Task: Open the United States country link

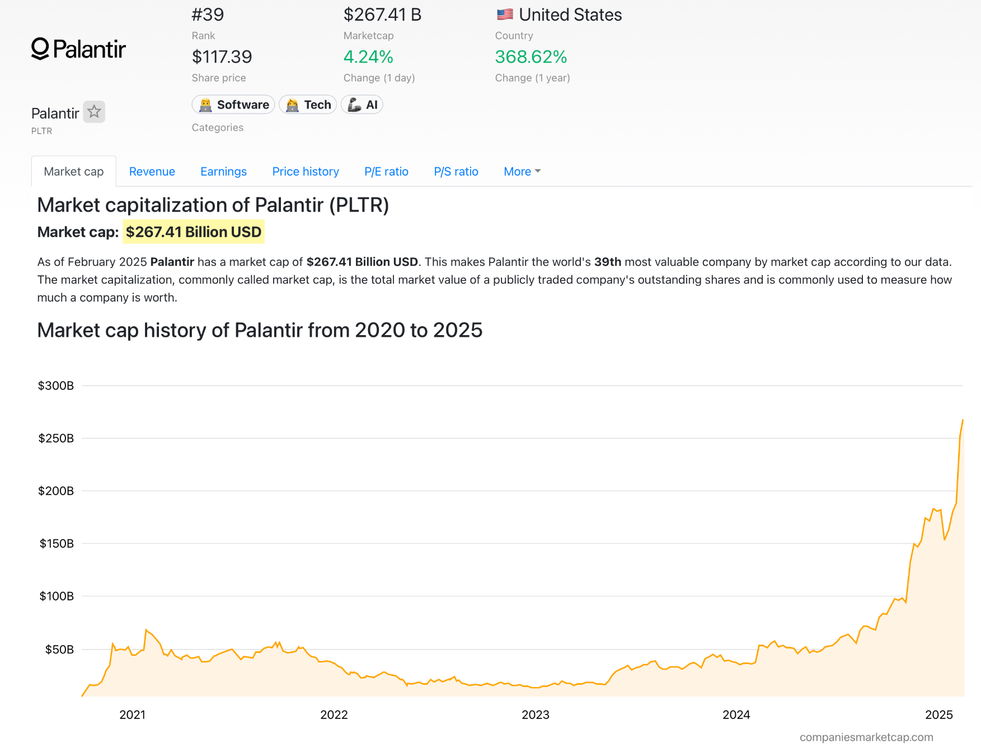Action: click(570, 15)
